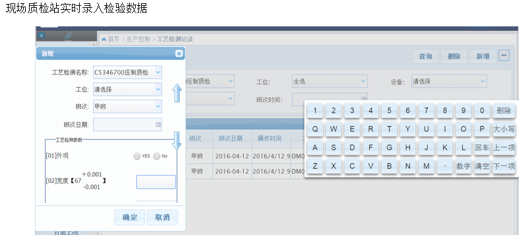532x243 pixels.
Task: Collapse the query panel with minus icon
Action: (504, 55)
